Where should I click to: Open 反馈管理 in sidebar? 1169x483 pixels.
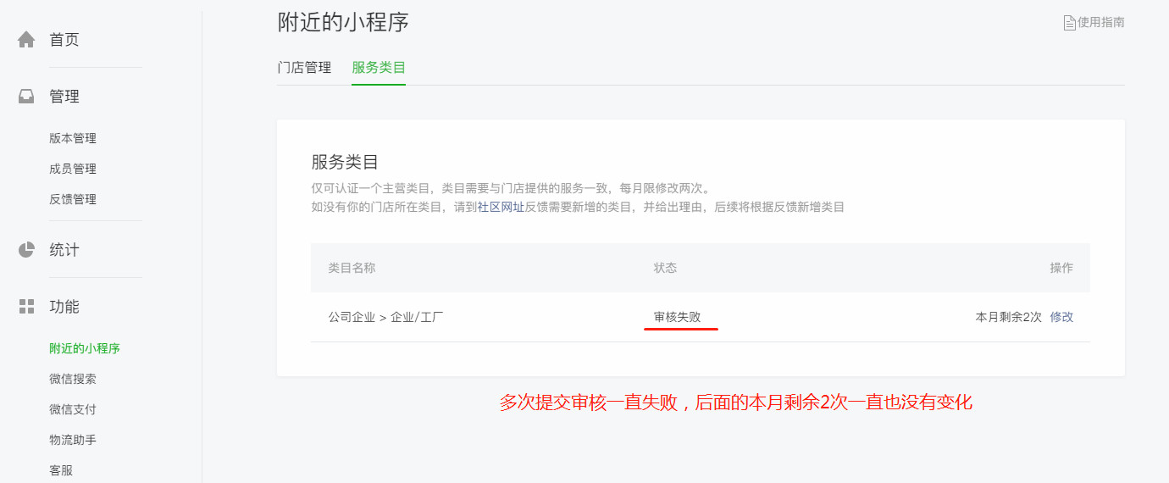pyautogui.click(x=73, y=199)
